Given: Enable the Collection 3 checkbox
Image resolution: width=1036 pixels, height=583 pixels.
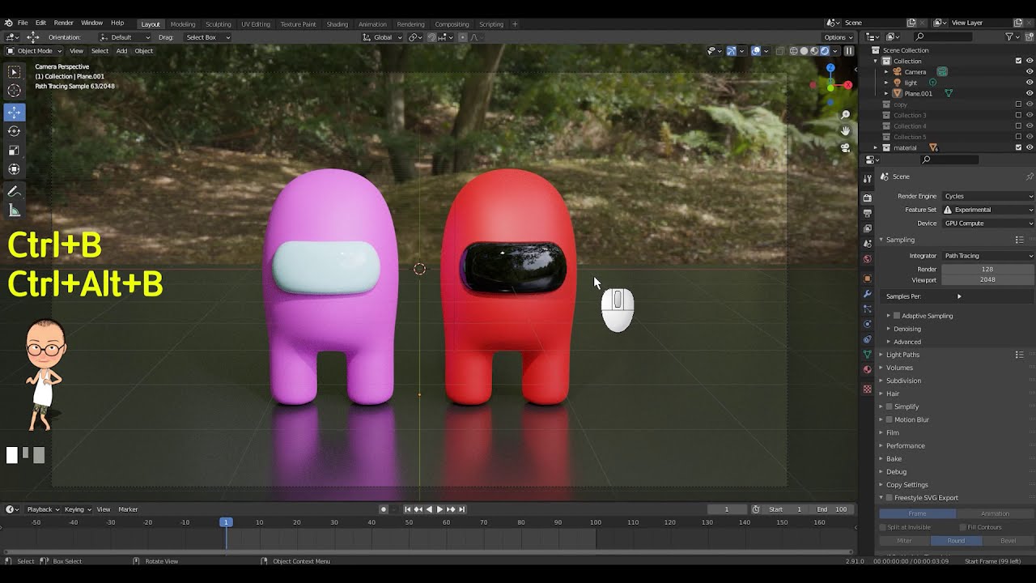Looking at the screenshot, I should [x=1018, y=115].
